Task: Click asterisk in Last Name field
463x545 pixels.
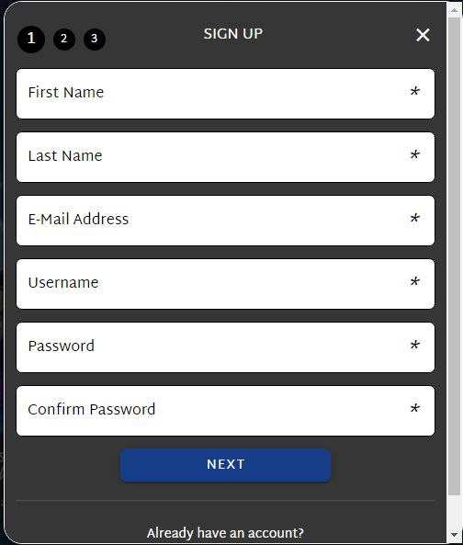Action: point(414,155)
